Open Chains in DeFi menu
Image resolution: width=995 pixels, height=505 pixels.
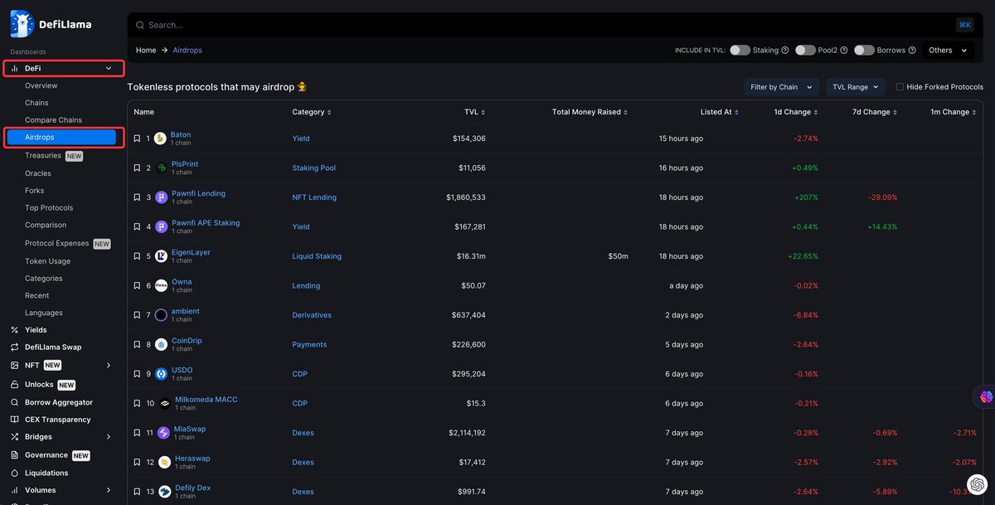(x=36, y=103)
